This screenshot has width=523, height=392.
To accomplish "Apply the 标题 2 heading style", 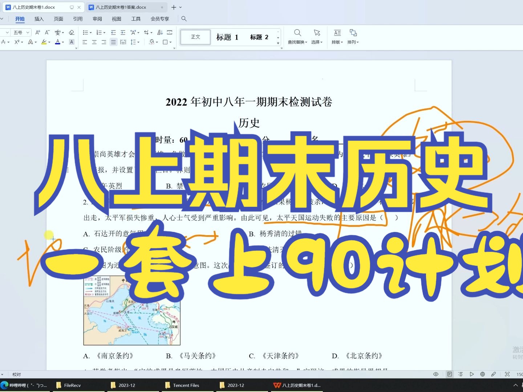I will [x=259, y=37].
